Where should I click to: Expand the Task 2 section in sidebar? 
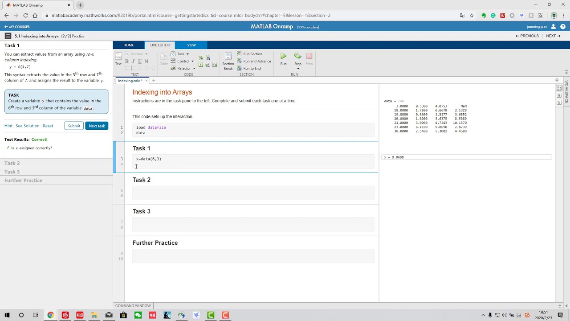[x=56, y=163]
